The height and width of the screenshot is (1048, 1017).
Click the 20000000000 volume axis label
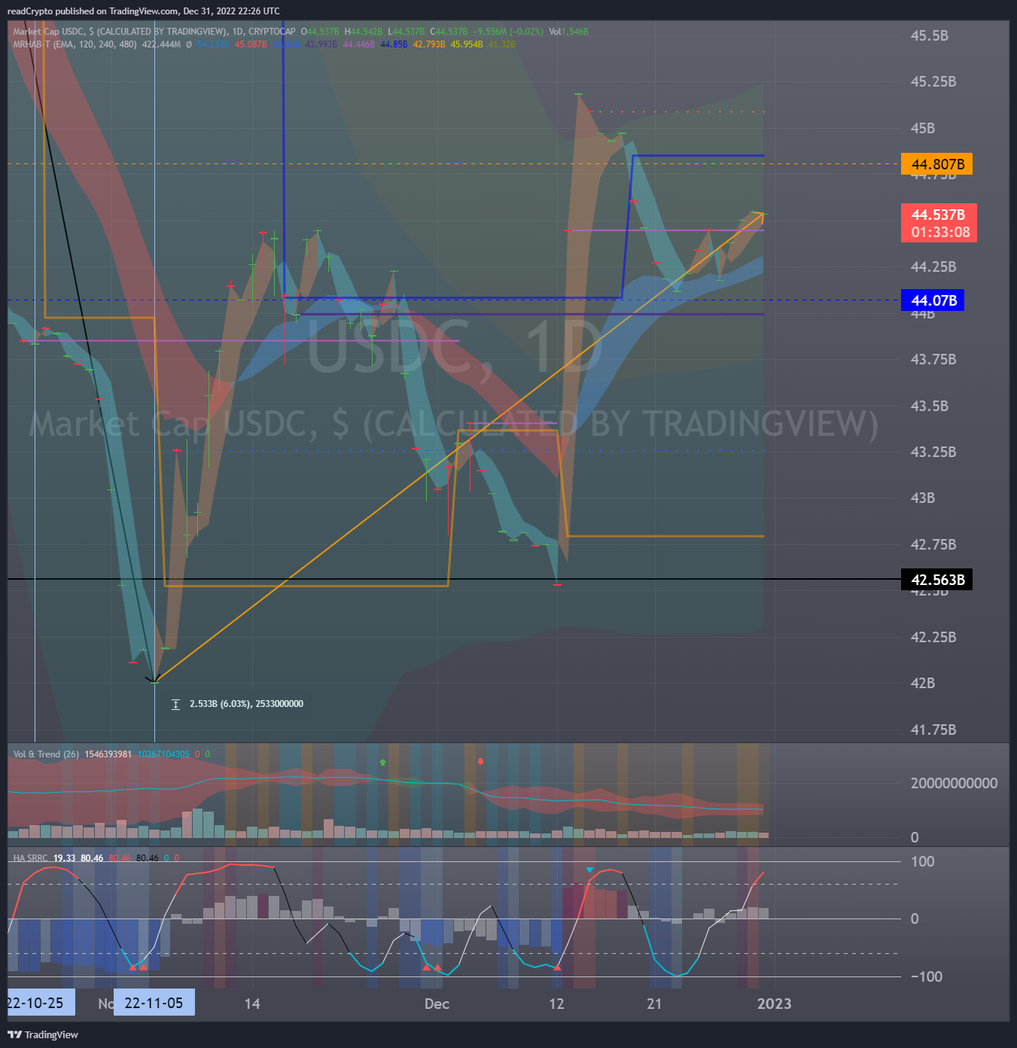pos(954,783)
